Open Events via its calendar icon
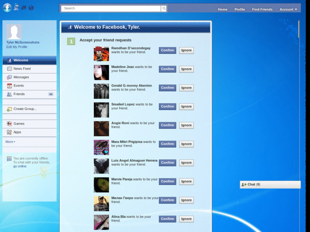The image size is (310, 232). [10, 85]
